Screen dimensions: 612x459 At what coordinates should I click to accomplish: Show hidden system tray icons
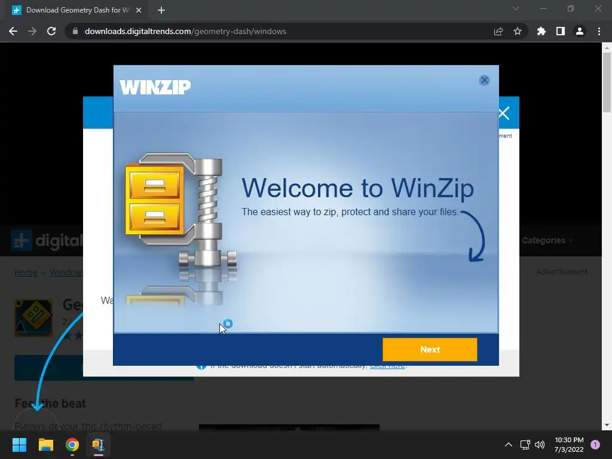point(509,445)
